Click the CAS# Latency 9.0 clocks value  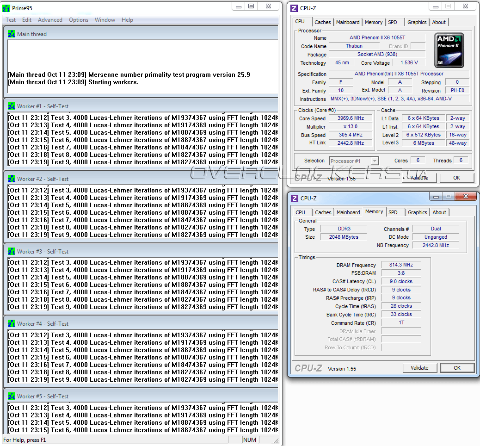tap(401, 281)
